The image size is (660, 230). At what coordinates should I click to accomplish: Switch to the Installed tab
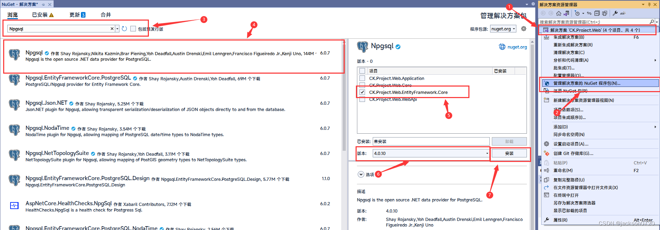[x=43, y=15]
